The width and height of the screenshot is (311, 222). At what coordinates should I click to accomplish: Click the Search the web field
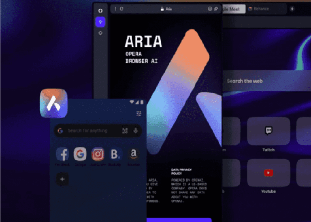pyautogui.click(x=267, y=81)
